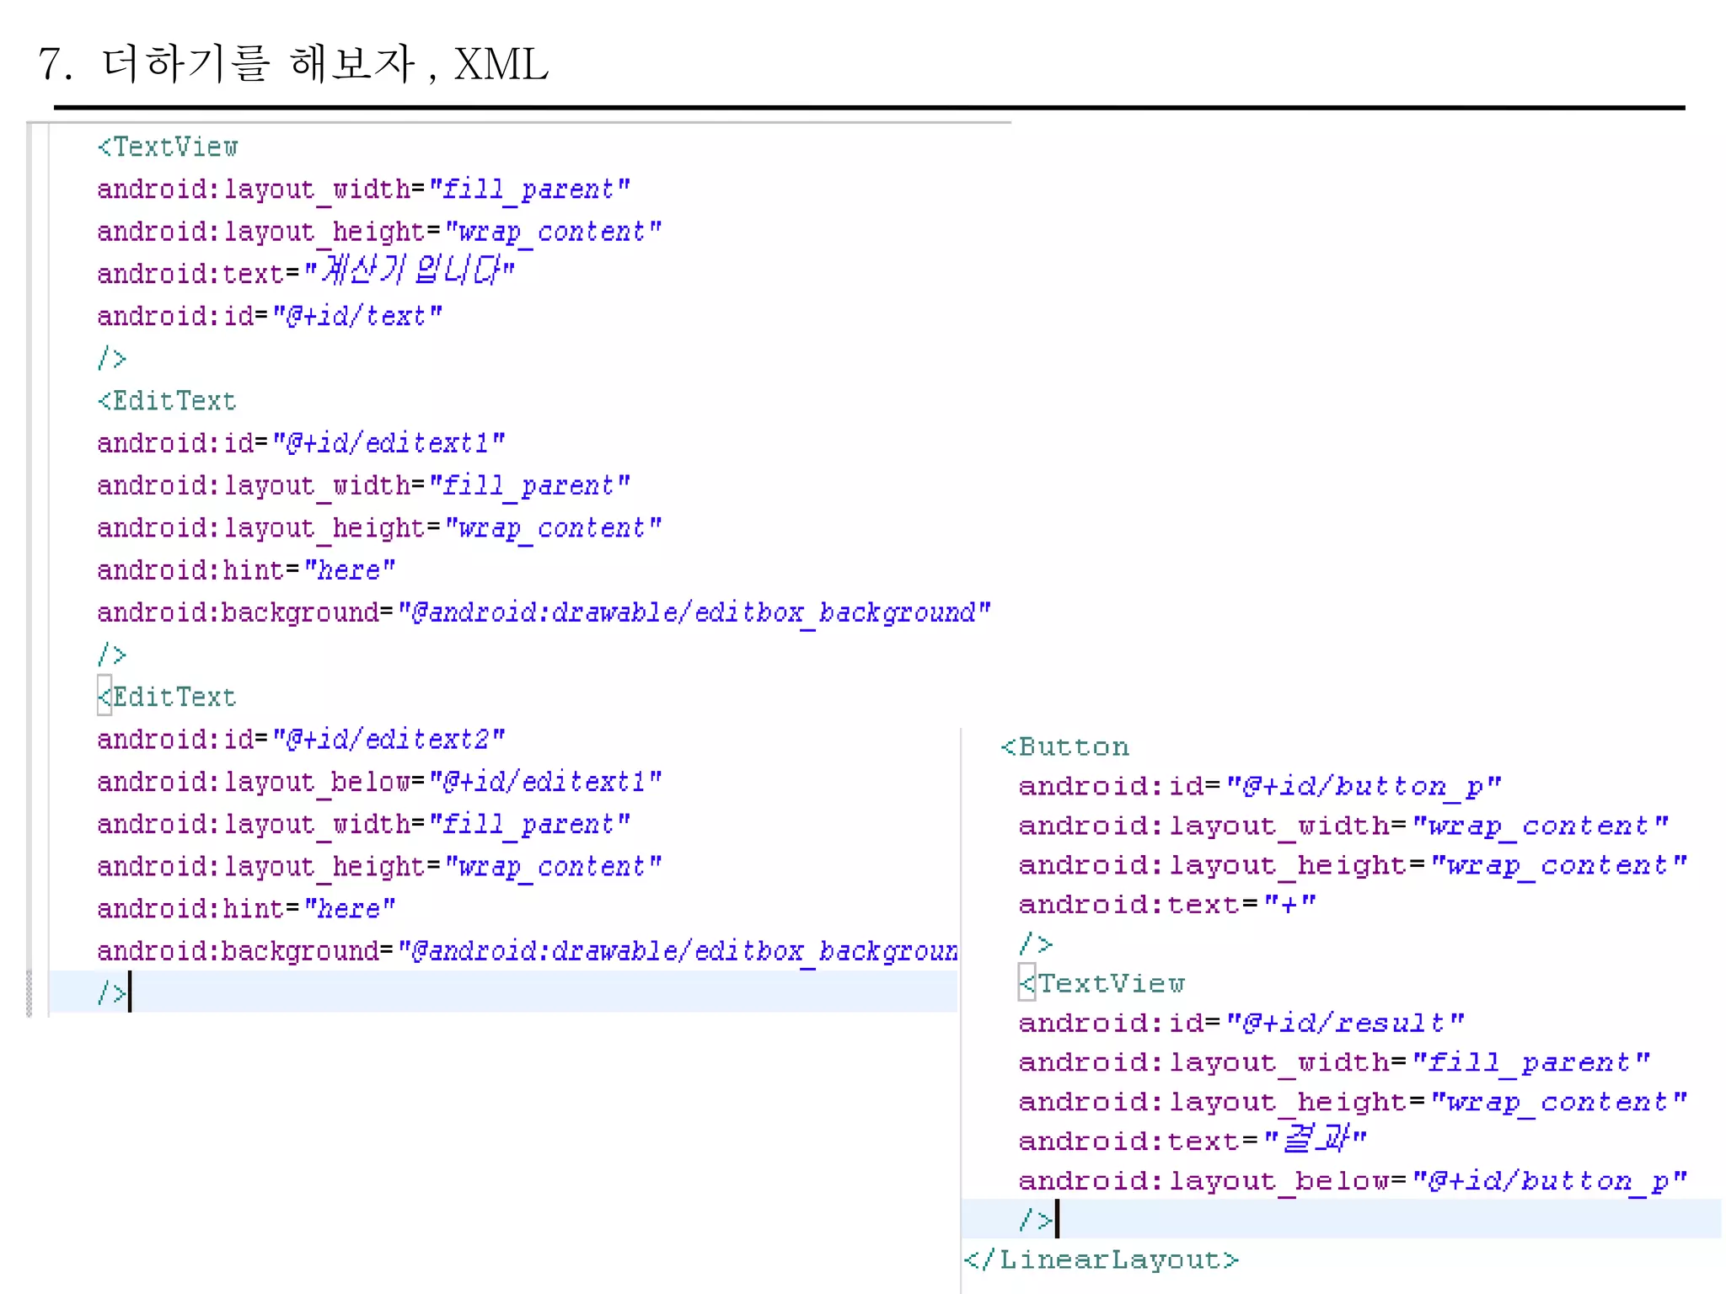Click the <TextView tag above the result id line
This screenshot has width=1726, height=1294.
click(x=1102, y=983)
